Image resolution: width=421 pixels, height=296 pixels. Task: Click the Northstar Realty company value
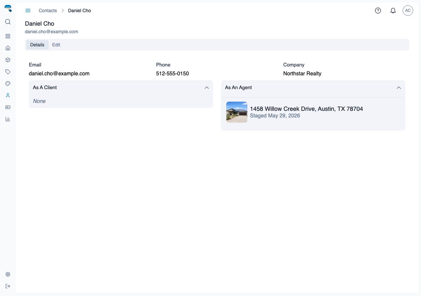pyautogui.click(x=302, y=74)
